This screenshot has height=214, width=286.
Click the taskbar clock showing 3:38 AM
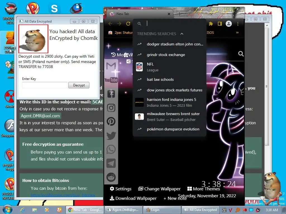click(x=272, y=210)
